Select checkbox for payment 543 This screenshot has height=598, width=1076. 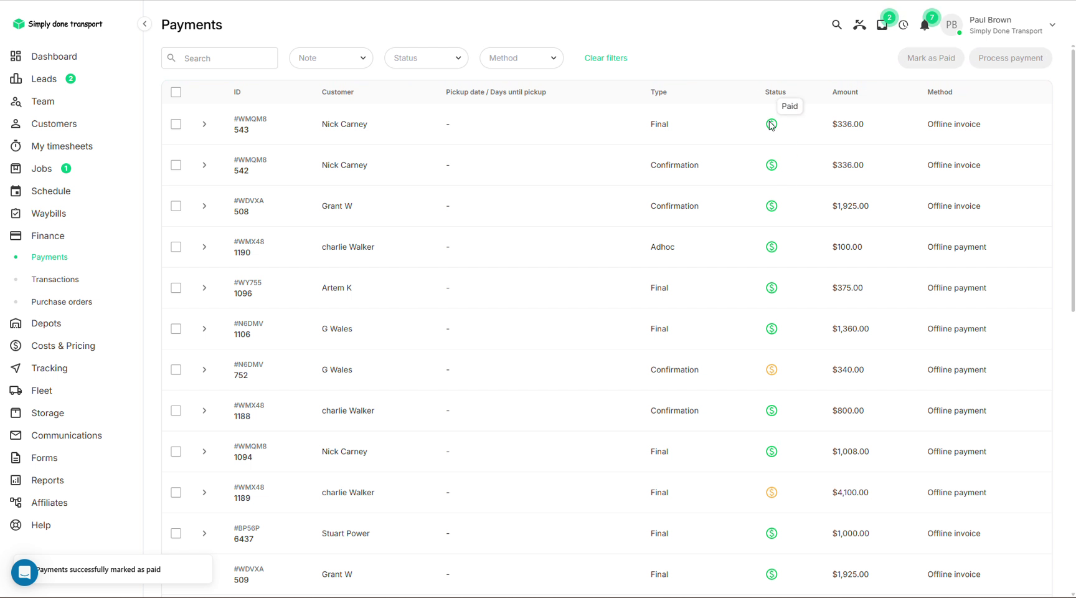pyautogui.click(x=176, y=124)
